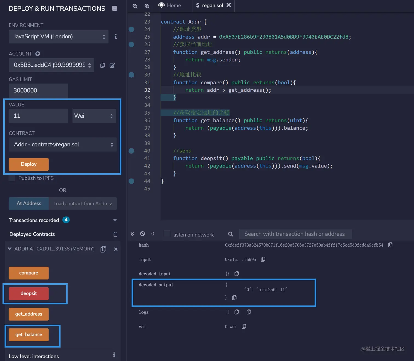This screenshot has width=414, height=361.
Task: Open Low level interactions info icon
Action: (x=114, y=355)
